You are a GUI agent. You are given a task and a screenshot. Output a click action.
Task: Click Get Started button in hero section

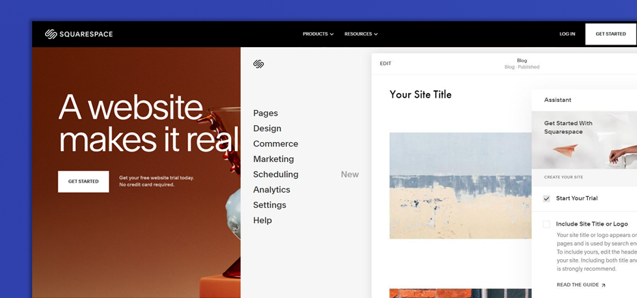(83, 182)
